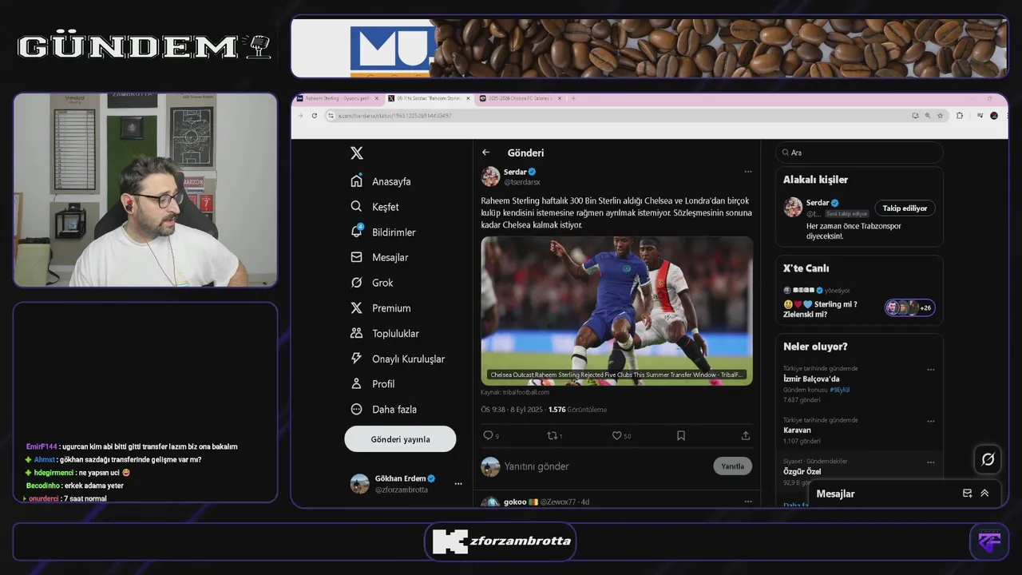Open options for the Özgür Özel trend
The image size is (1022, 575).
(x=930, y=462)
